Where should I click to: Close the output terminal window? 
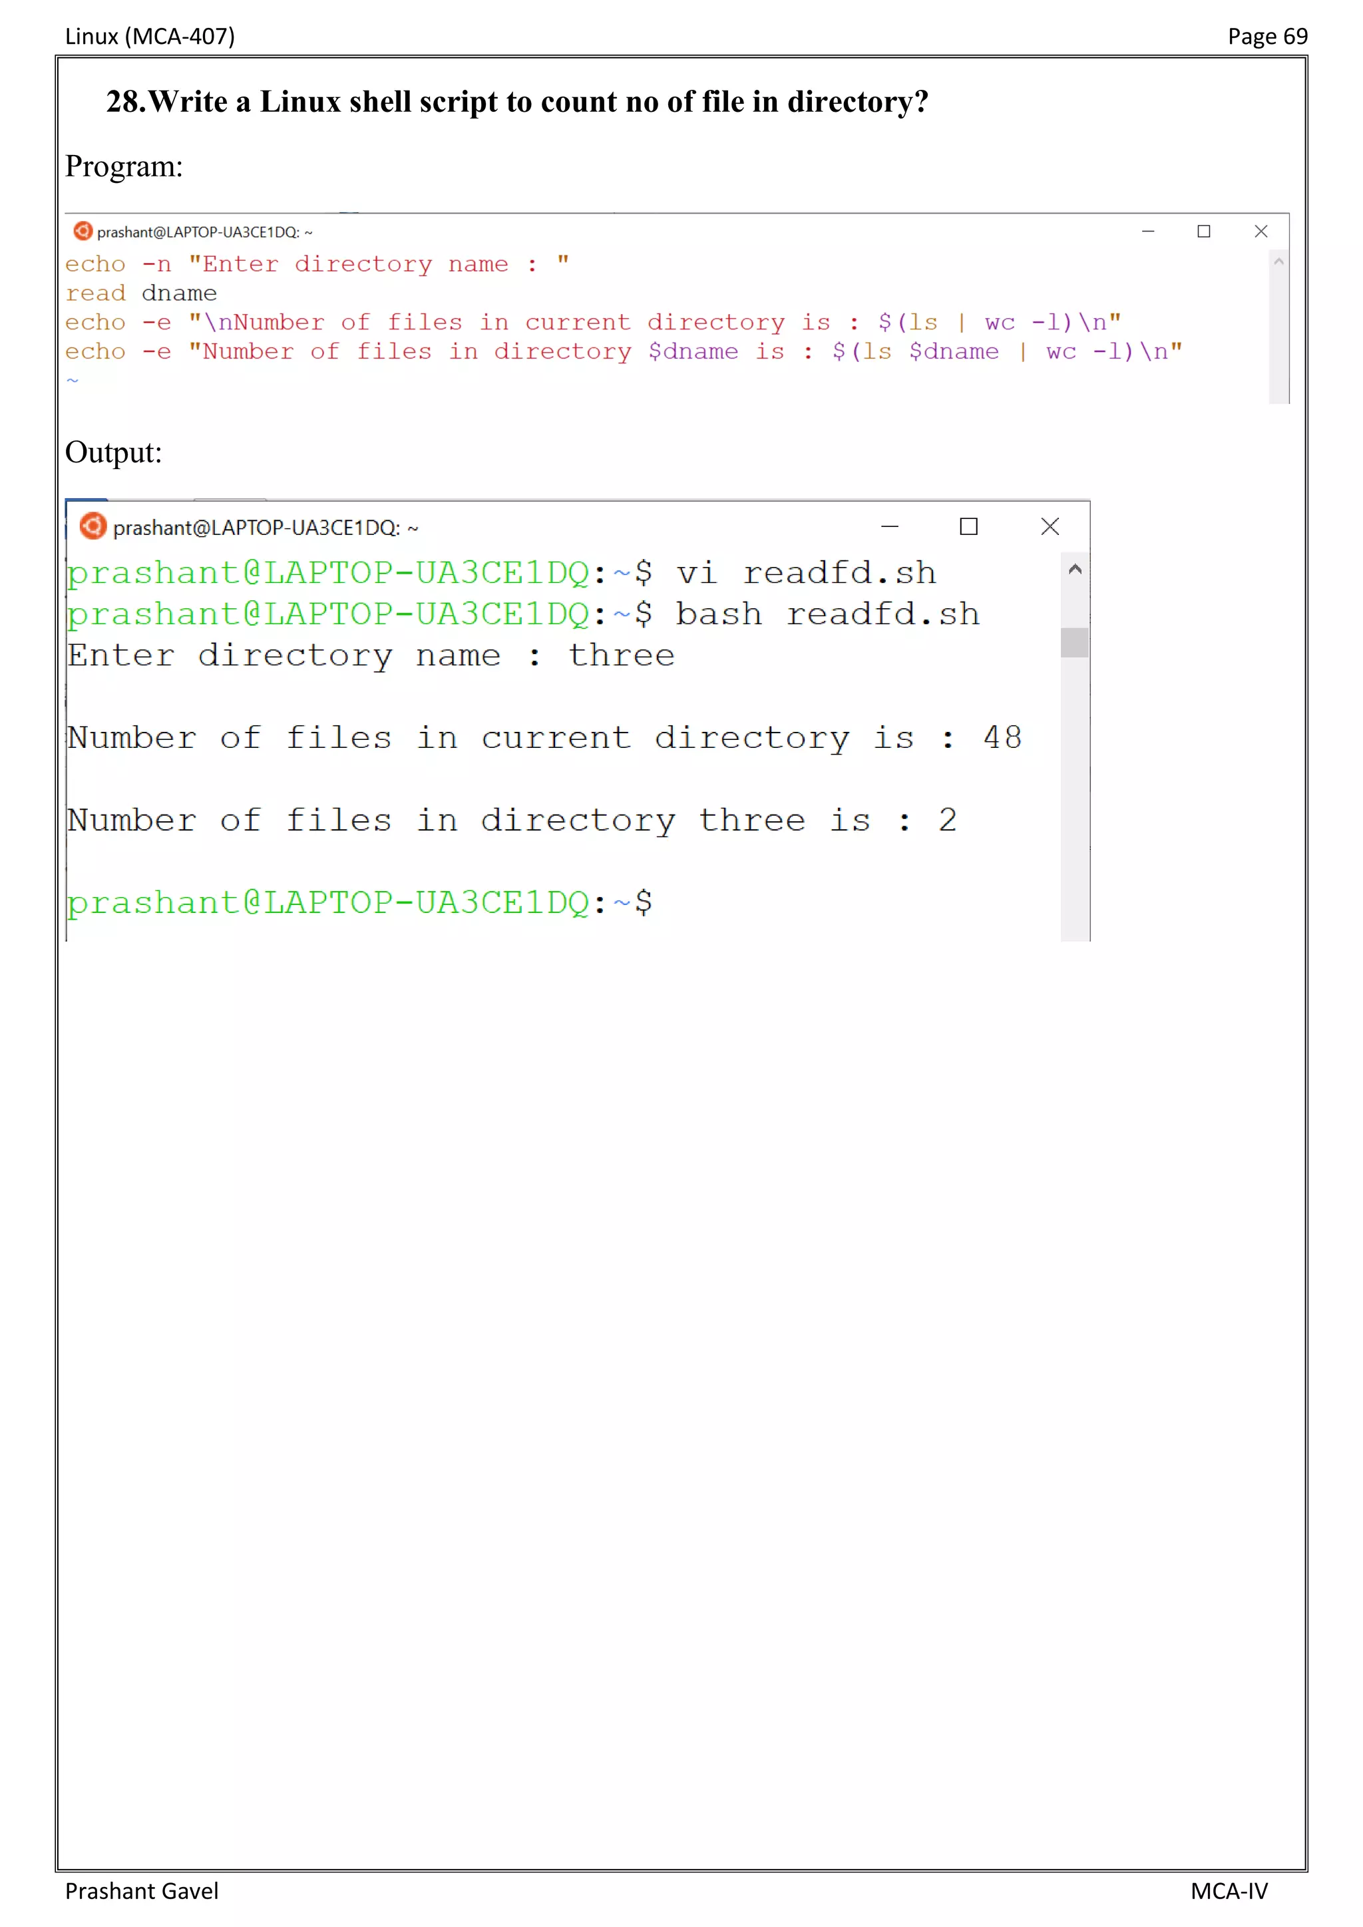tap(1050, 526)
